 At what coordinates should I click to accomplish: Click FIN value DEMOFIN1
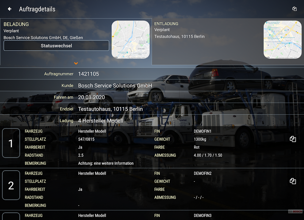[x=202, y=131]
